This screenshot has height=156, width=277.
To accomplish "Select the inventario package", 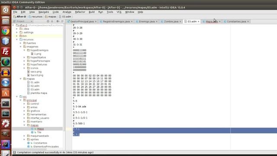I will coord(36,121).
